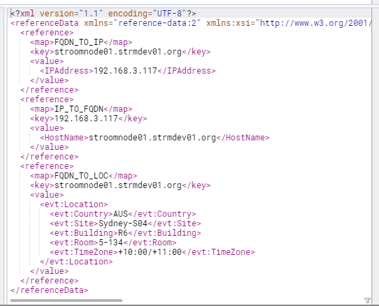Click the evt:Building R6 value
The height and width of the screenshot is (306, 379).
pyautogui.click(x=122, y=233)
